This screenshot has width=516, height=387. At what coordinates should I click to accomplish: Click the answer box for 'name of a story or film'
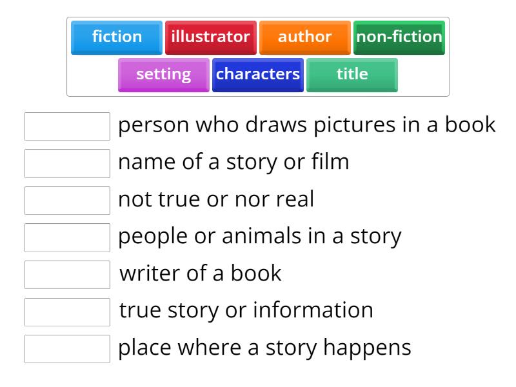coord(68,163)
